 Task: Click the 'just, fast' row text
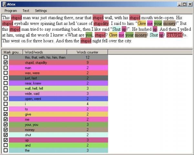(x=31, y=78)
